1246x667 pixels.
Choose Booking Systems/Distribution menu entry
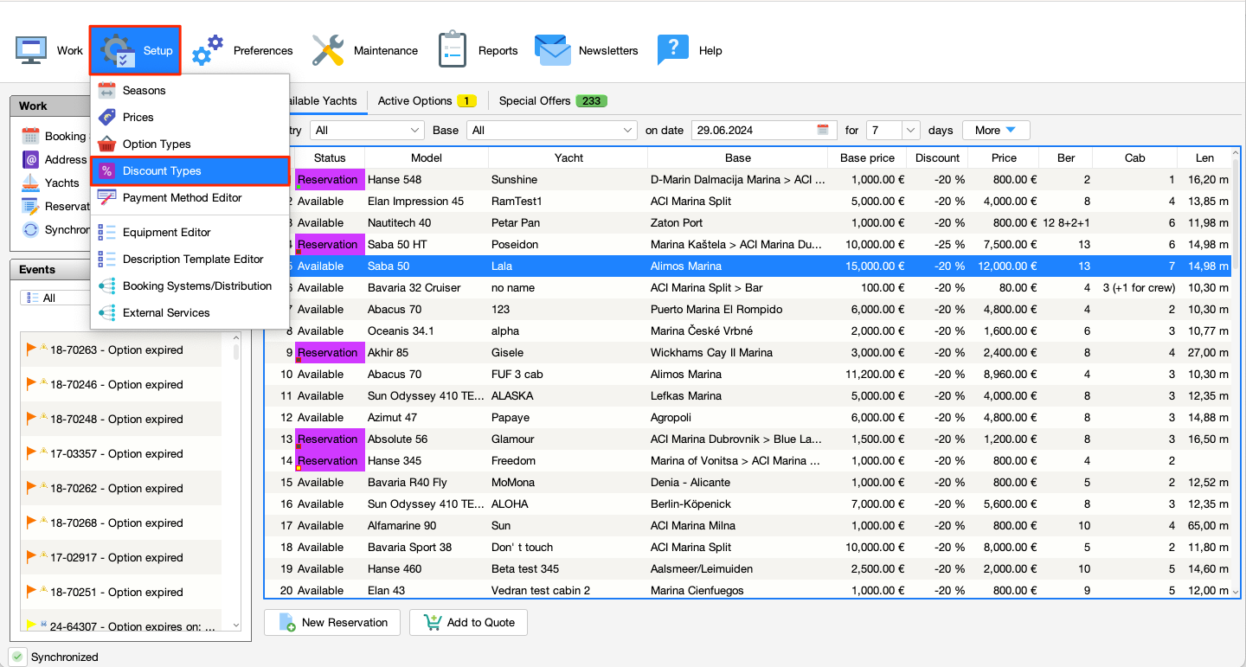(x=189, y=285)
